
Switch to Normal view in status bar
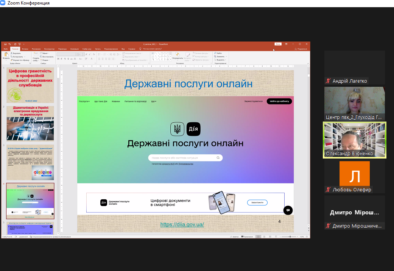(258, 237)
